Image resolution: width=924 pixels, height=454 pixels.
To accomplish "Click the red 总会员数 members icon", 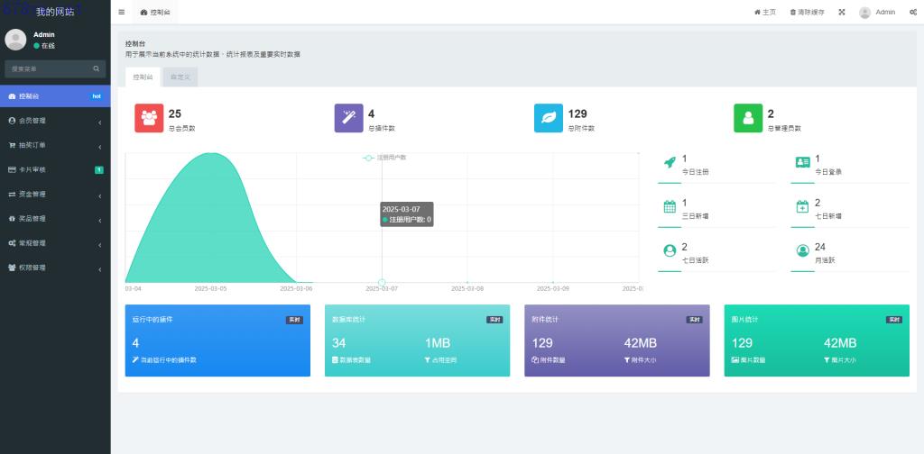I will [x=149, y=119].
